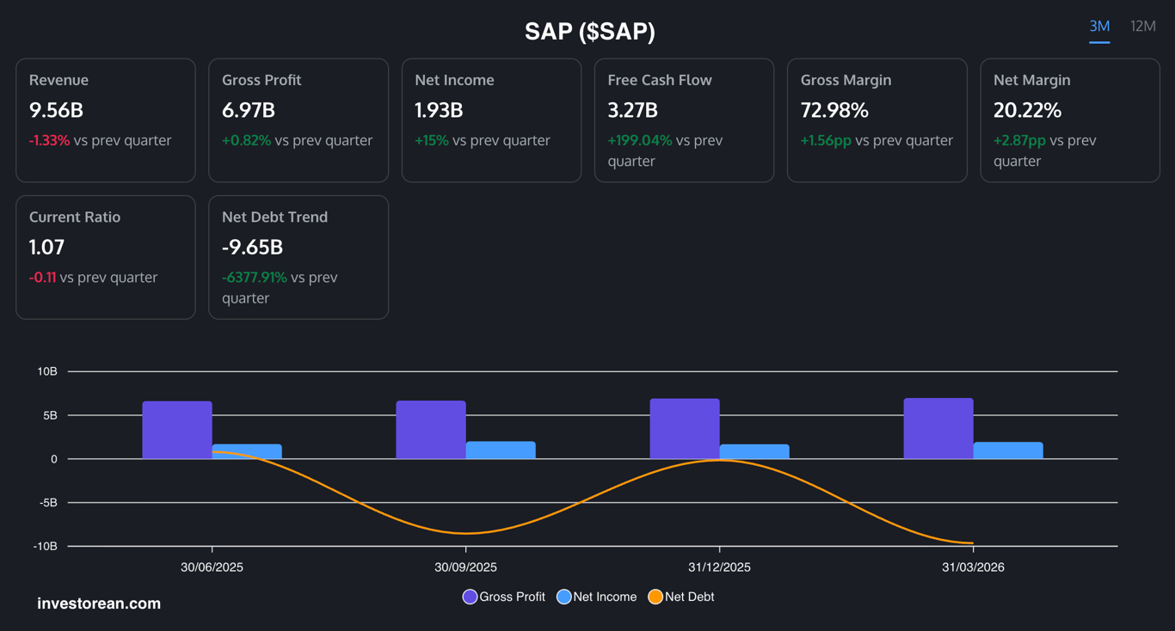Click the -0.11 current ratio change
The height and width of the screenshot is (631, 1175).
tap(43, 277)
